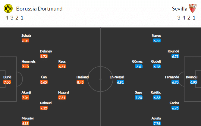
Task: Open Hazard's 7.31 rating badge
Action: [x=62, y=98]
